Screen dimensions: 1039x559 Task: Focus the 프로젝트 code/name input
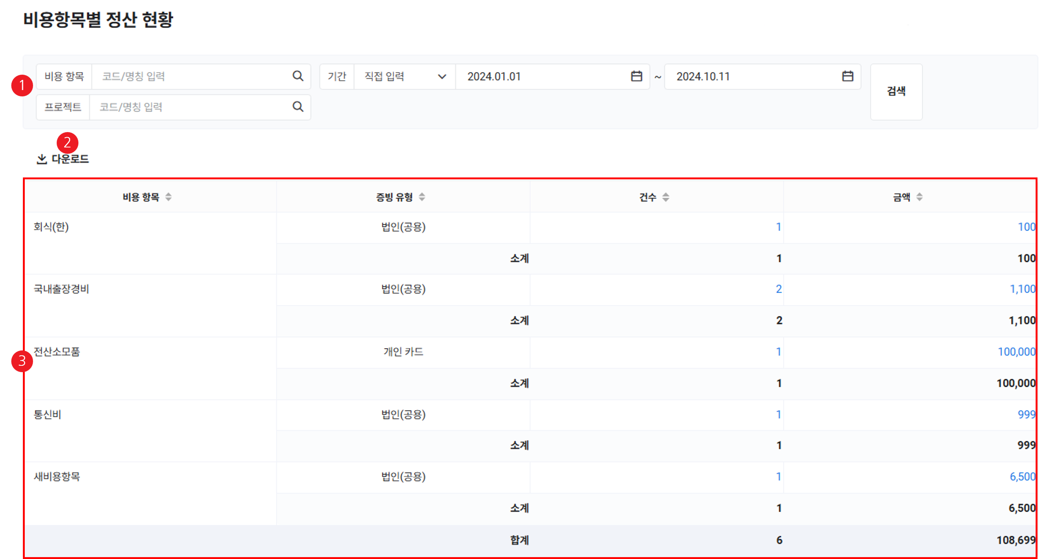(x=189, y=107)
